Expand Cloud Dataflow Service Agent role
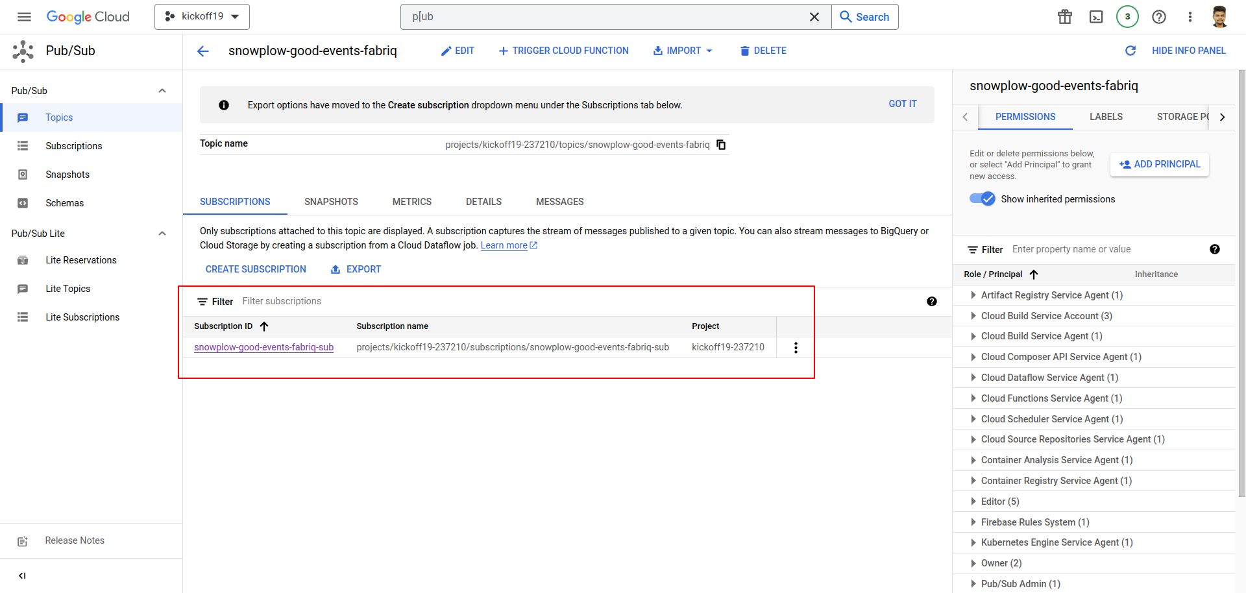This screenshot has height=593, width=1246. pos(973,378)
